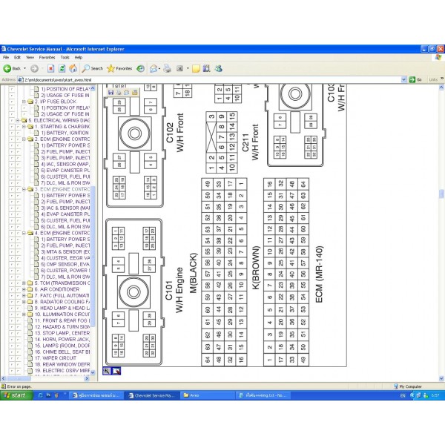Open the Edit button dropdown arrow

(x=188, y=68)
